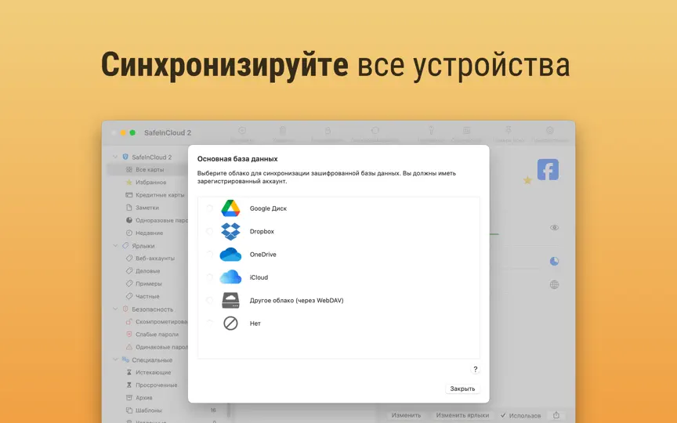Click the share icon in bottom bar
Image resolution: width=677 pixels, height=423 pixels.
click(x=556, y=415)
